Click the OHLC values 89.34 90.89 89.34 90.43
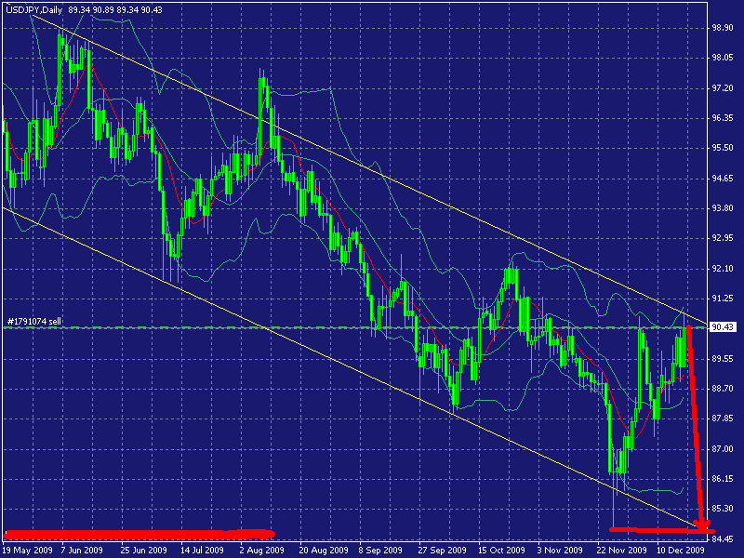This screenshot has height=558, width=744. [115, 9]
